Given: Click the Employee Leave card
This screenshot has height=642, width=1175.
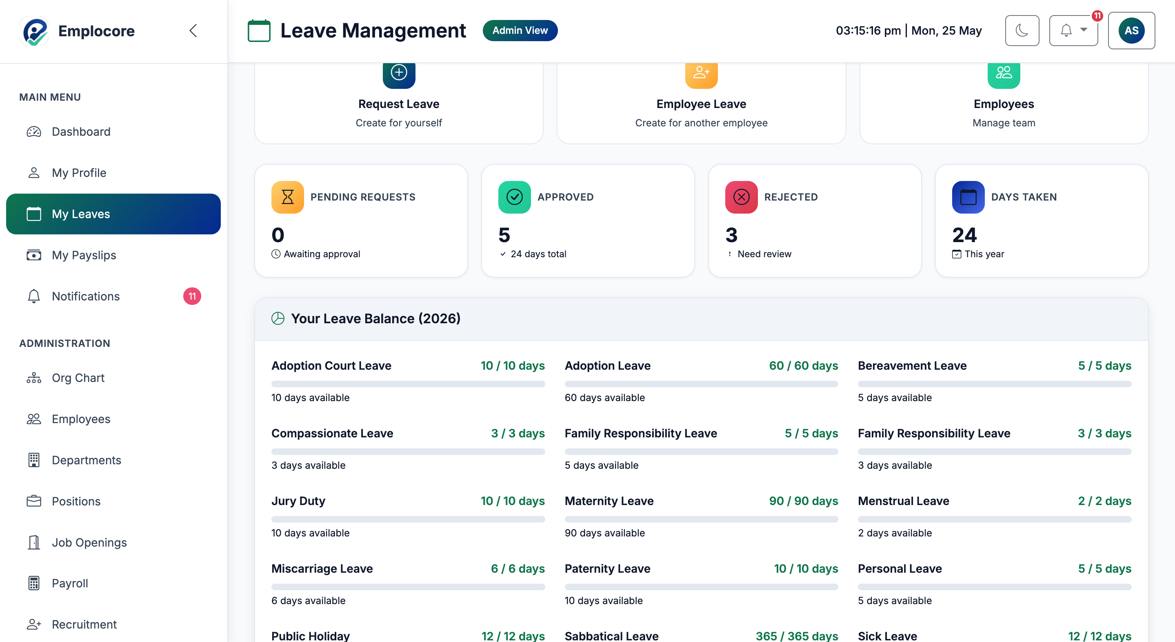Looking at the screenshot, I should [701, 103].
